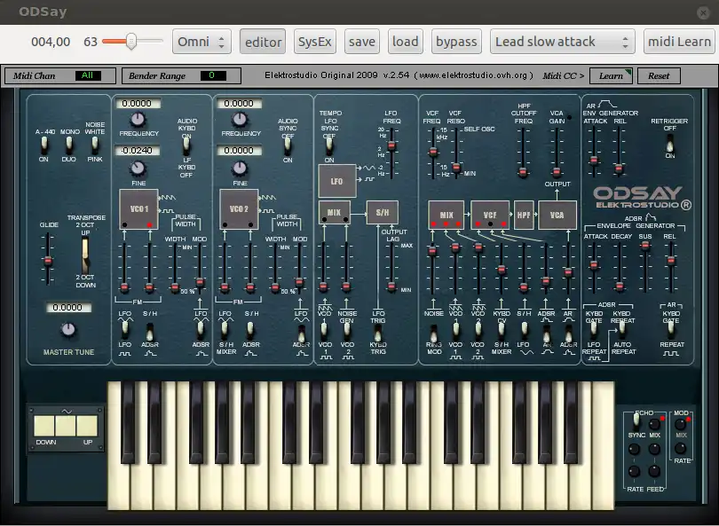Viewport: 719px width, 526px height.
Task: Adjust the top volume slider at 63
Action: coord(132,41)
